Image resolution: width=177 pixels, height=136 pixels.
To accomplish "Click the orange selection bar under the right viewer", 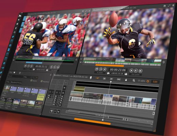I will 110,65.
